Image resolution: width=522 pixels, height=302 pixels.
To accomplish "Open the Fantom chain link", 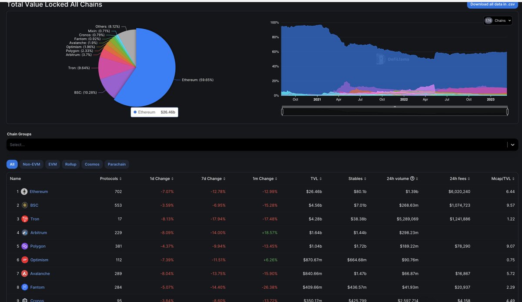I will coord(37,287).
